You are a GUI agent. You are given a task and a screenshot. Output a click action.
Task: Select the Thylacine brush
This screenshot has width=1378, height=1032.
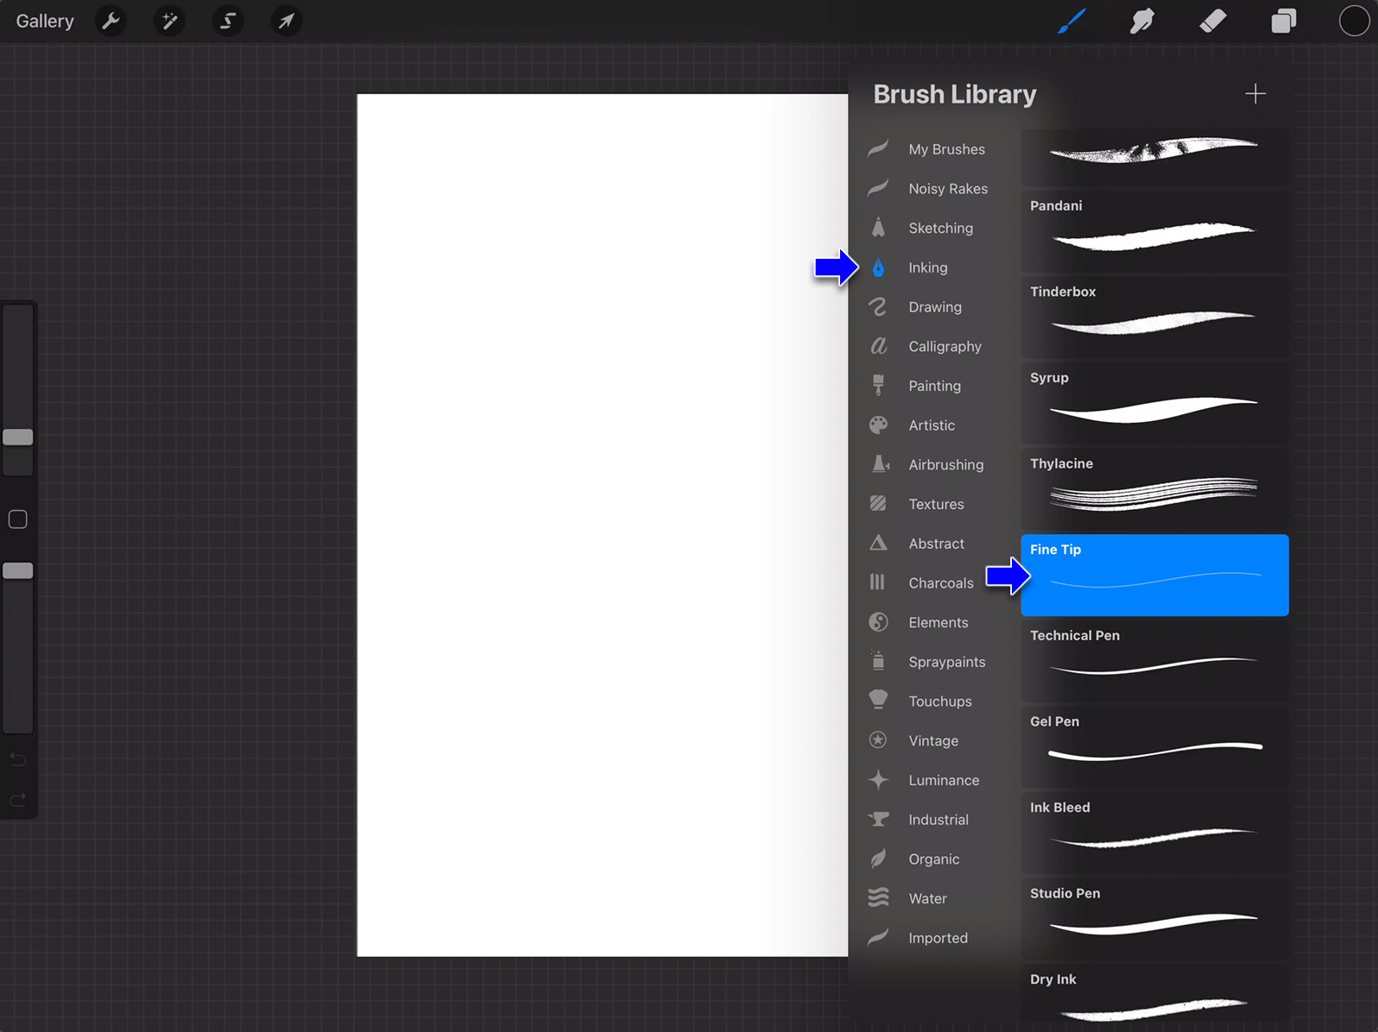1154,489
